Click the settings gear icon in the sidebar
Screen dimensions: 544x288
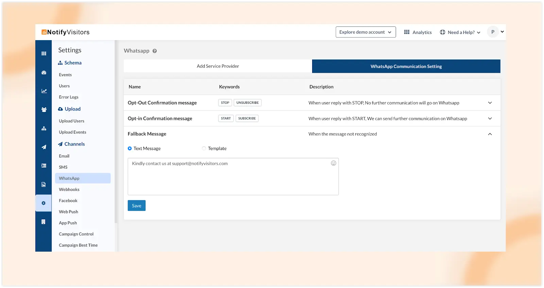pos(44,203)
